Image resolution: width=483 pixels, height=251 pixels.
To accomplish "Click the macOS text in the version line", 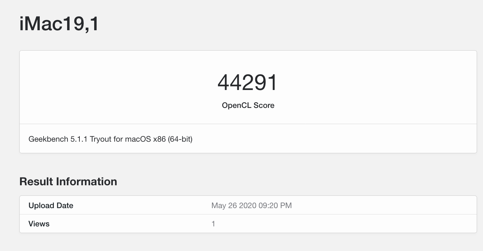I will [139, 139].
